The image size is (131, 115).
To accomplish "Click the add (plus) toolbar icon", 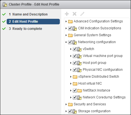I will click(67, 14).
